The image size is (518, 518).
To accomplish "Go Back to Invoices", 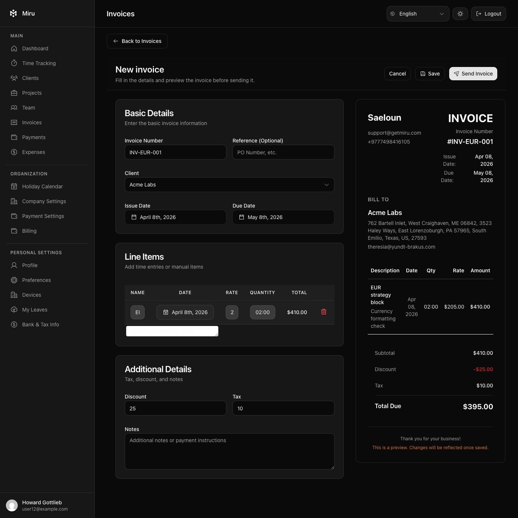I will click(137, 41).
